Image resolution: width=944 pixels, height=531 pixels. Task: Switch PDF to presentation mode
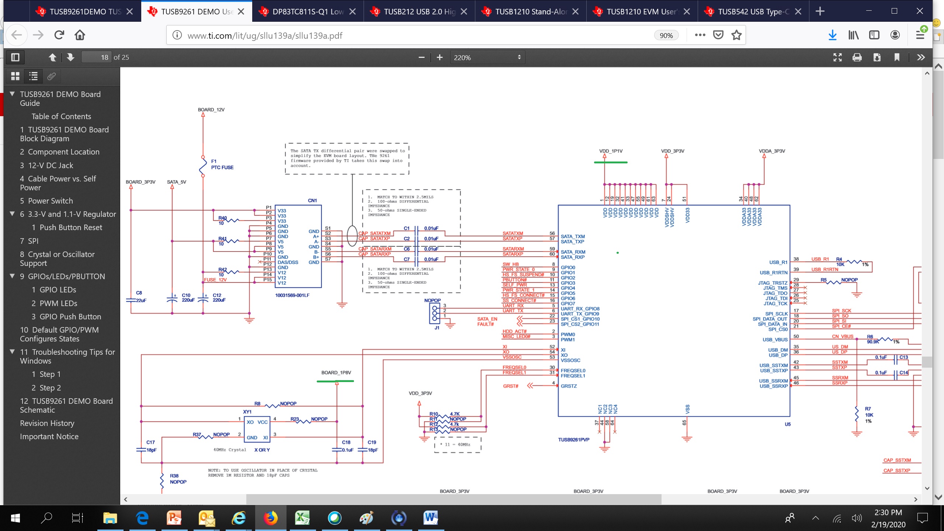(837, 57)
